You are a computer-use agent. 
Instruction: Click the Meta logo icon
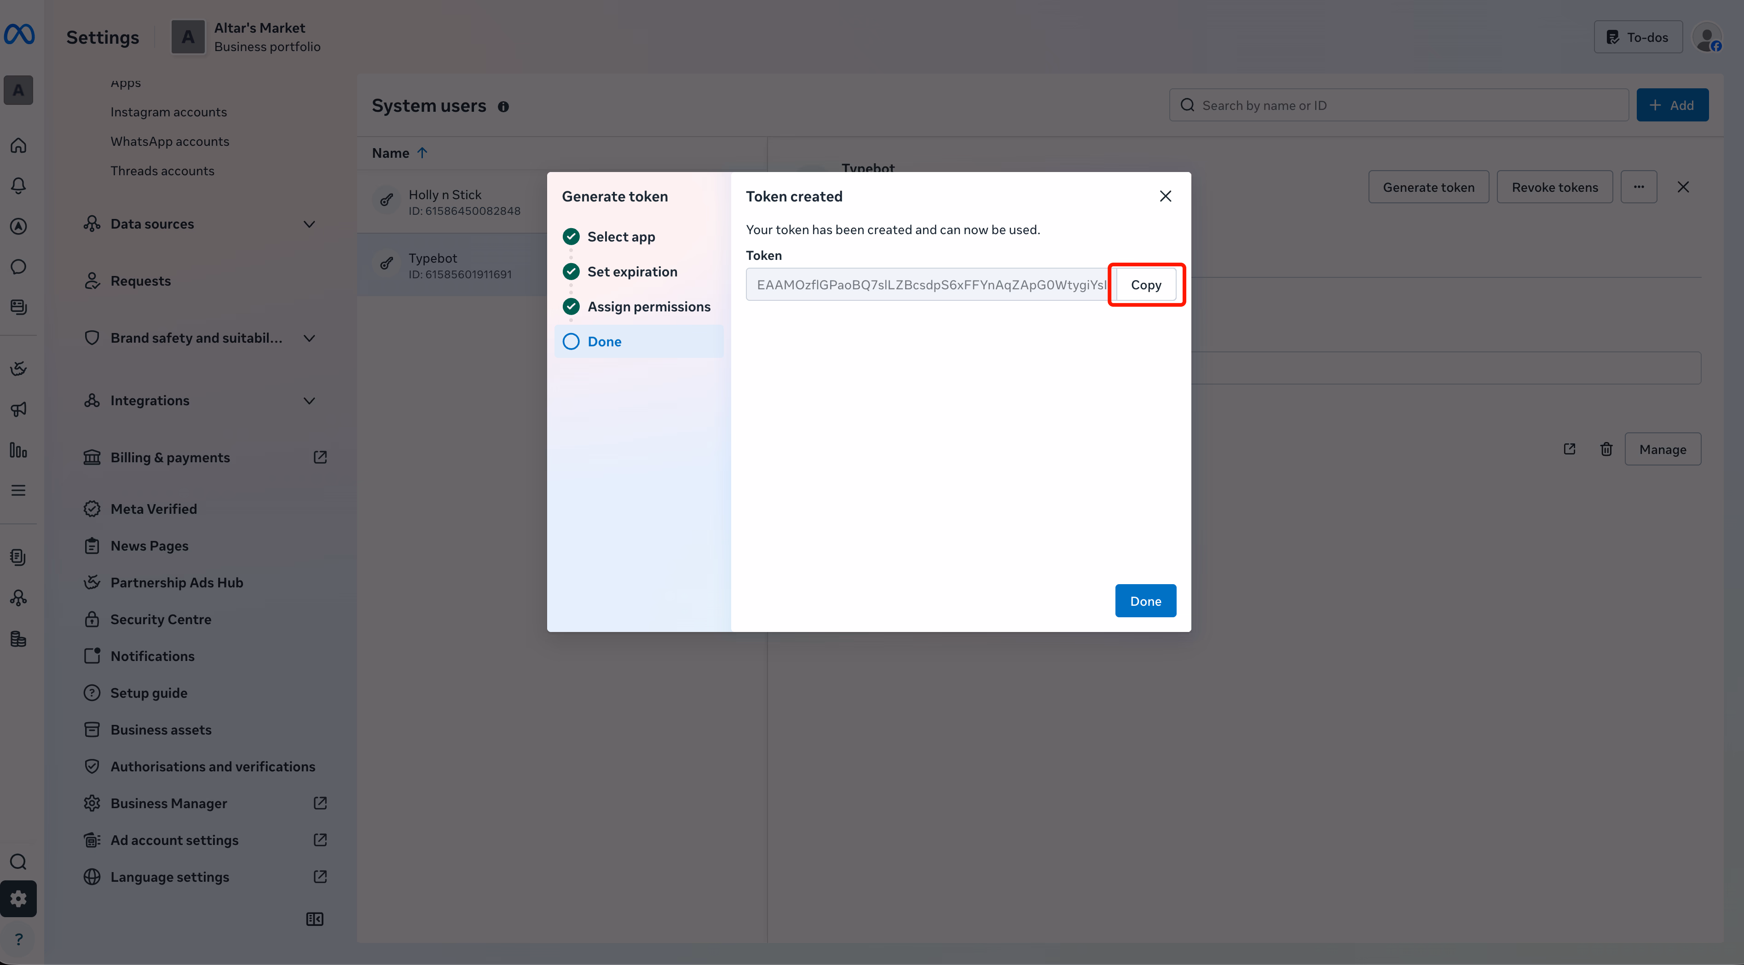(x=19, y=34)
